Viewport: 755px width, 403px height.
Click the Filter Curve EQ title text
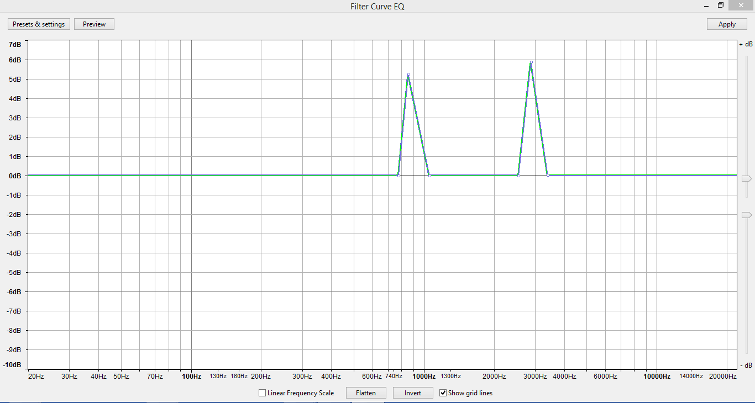[x=377, y=7]
